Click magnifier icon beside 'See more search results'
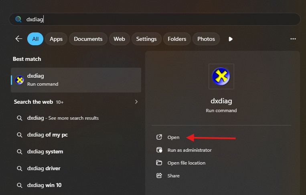Viewport: 306px width, 195px height. [x=20, y=118]
